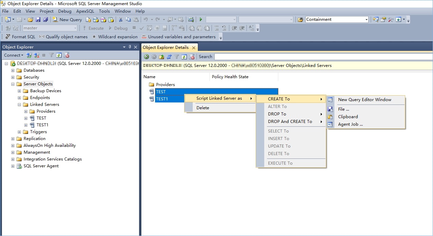Open the File menu
The image size is (433, 236).
point(5,11)
